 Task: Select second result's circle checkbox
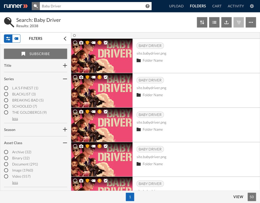click(75, 77)
